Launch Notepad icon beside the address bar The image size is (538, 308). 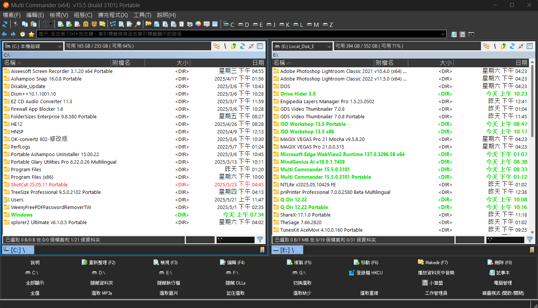pyautogui.click(x=454, y=34)
